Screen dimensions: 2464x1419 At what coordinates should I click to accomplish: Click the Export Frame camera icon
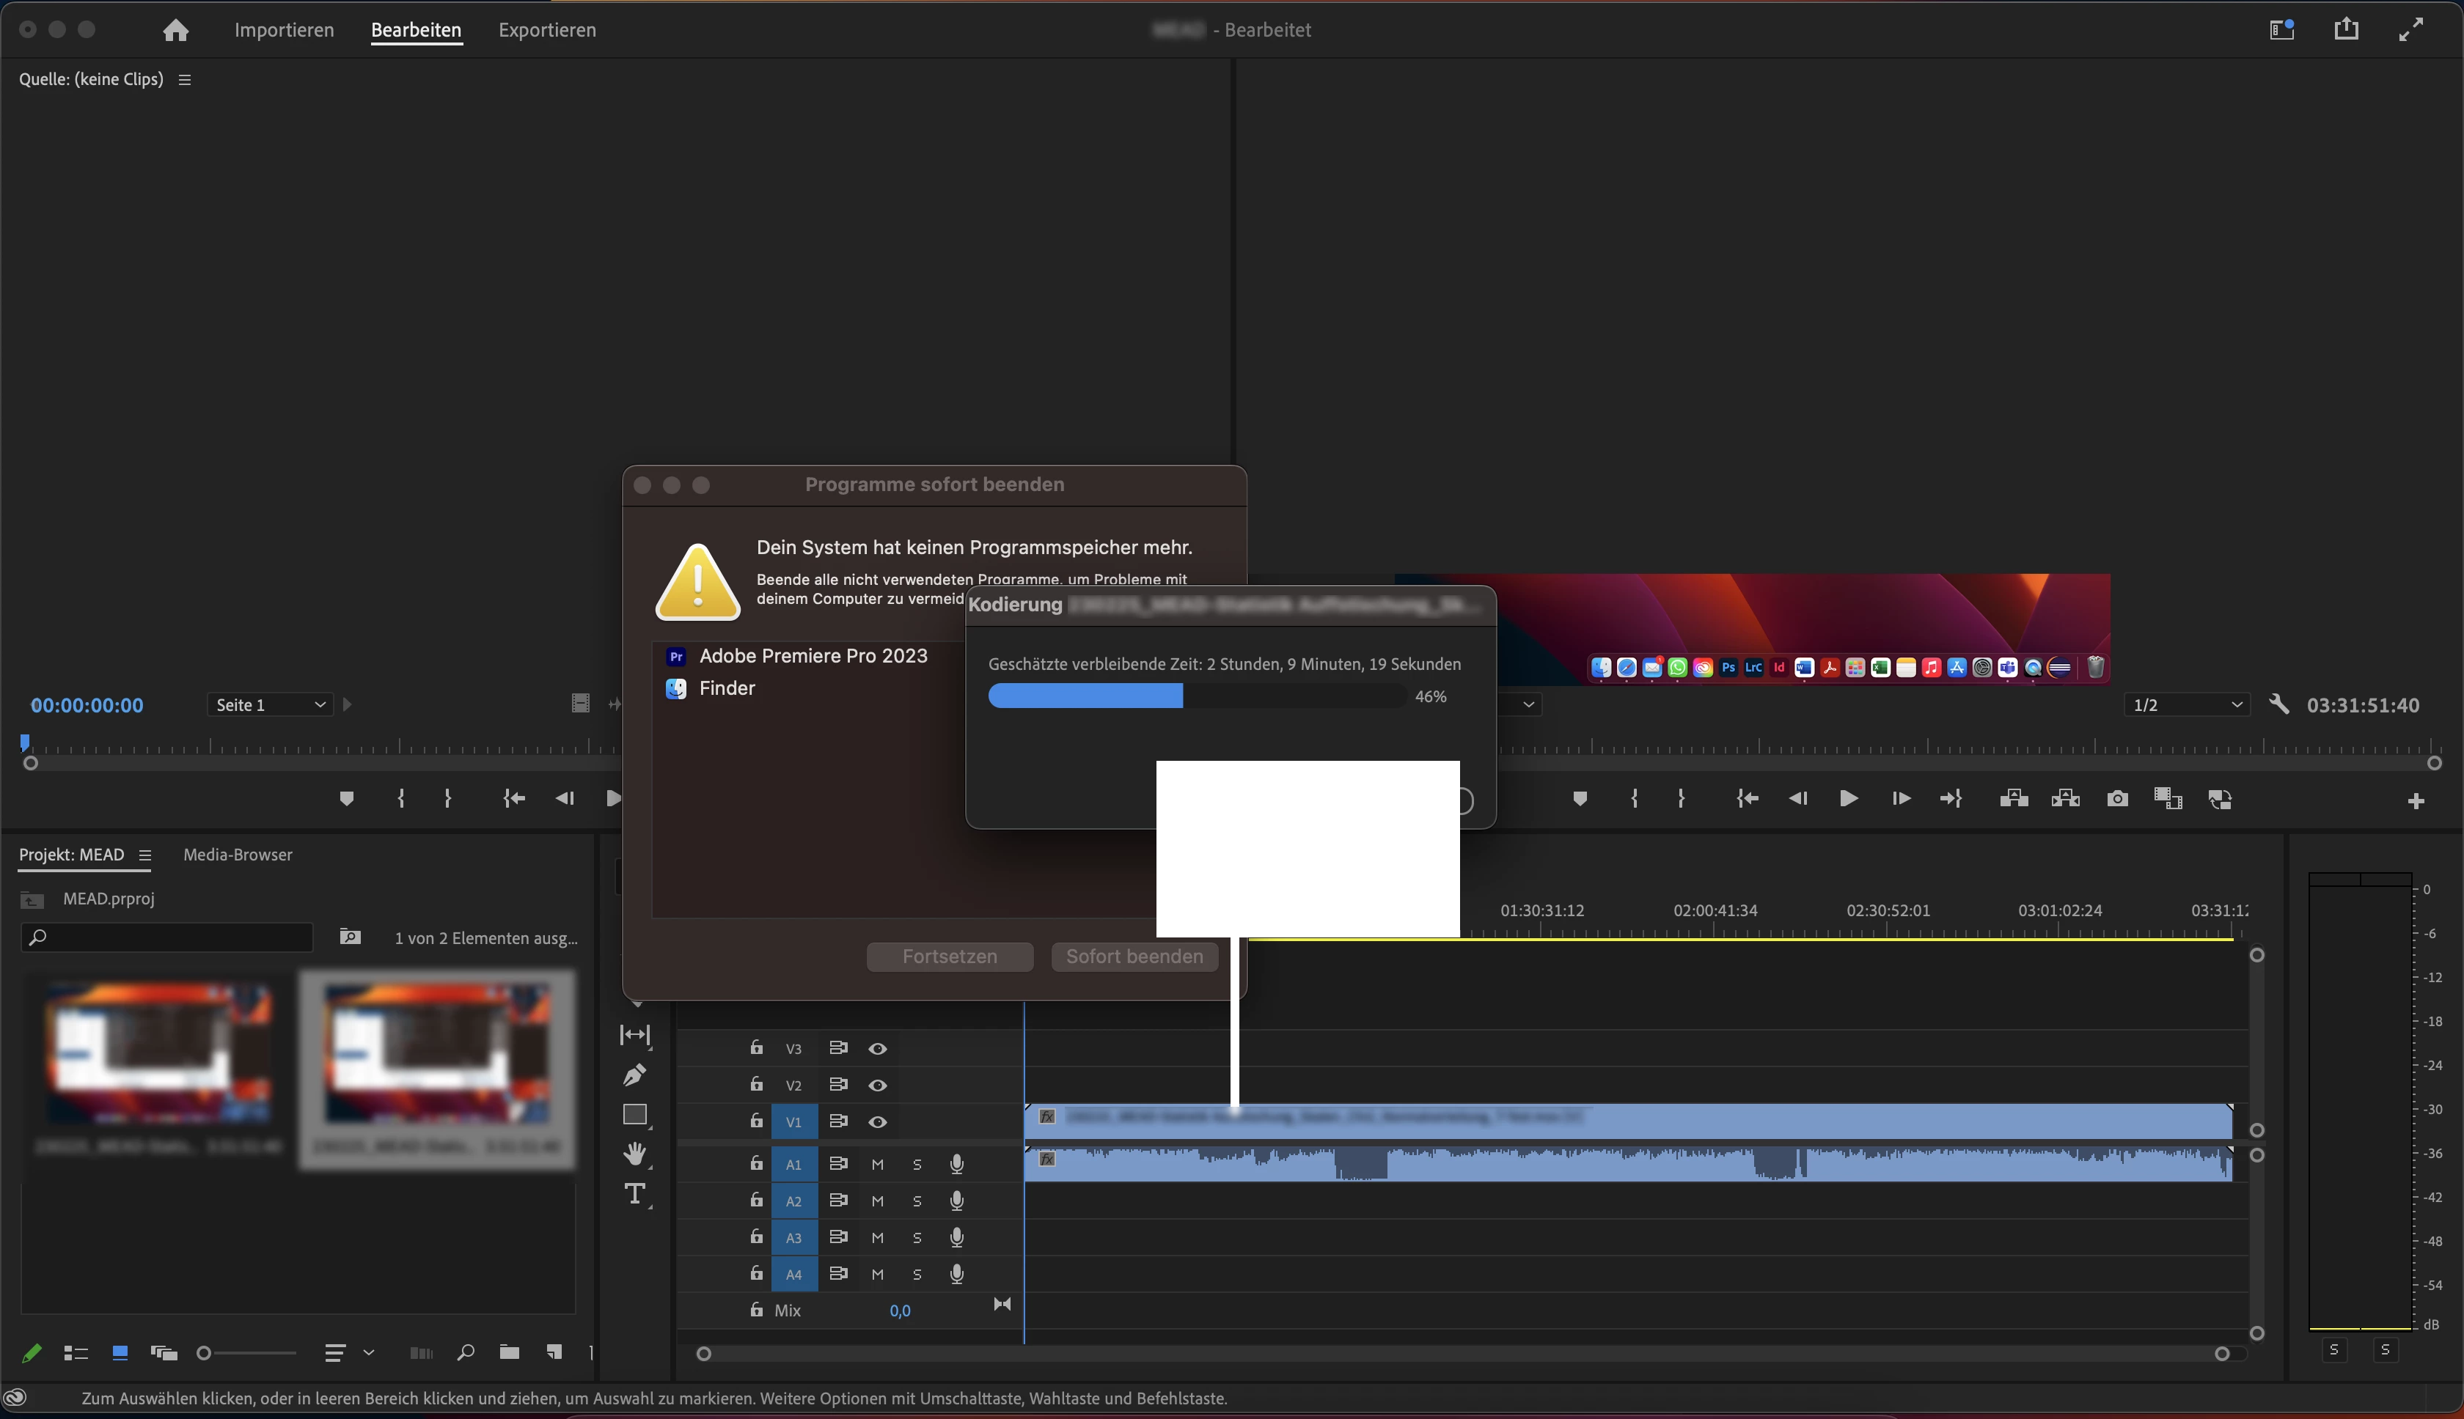pyautogui.click(x=2117, y=799)
